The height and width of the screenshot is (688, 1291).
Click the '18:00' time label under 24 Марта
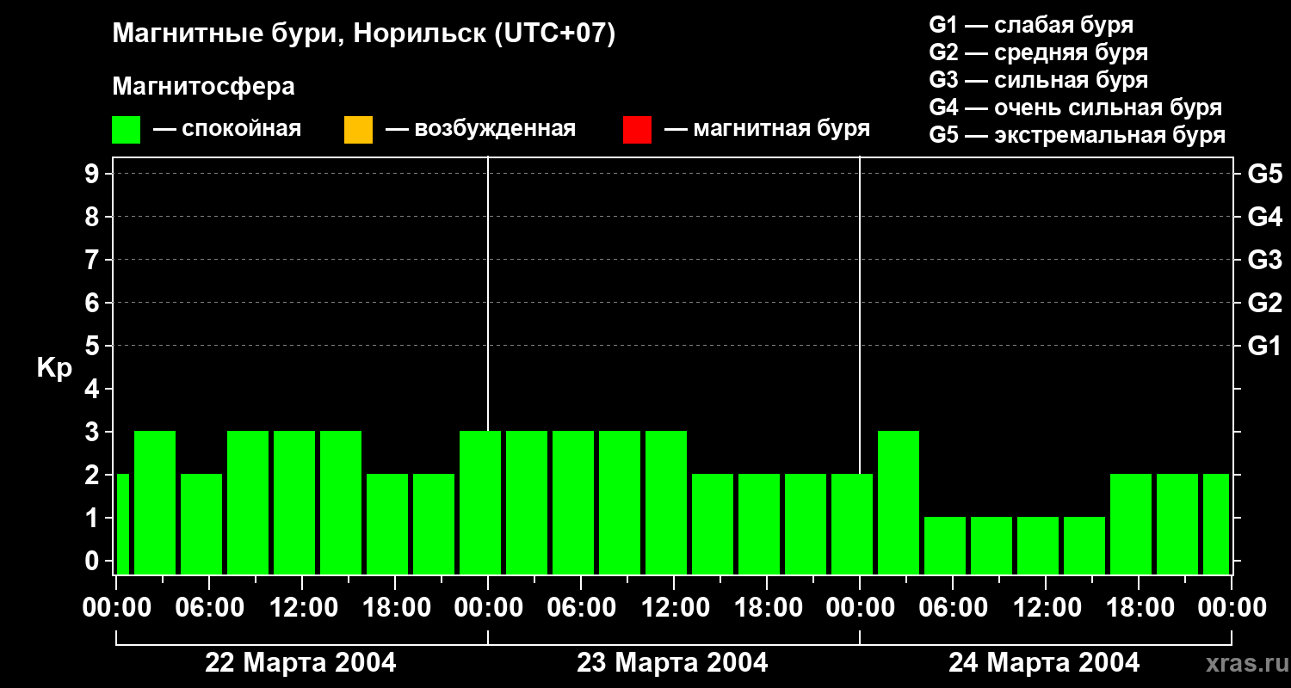[x=1139, y=607]
